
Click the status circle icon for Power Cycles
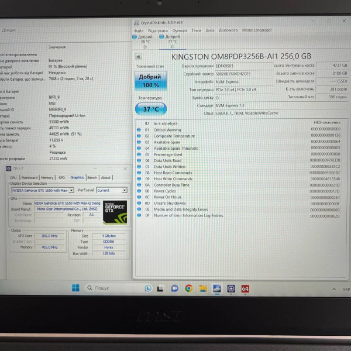(x=139, y=191)
